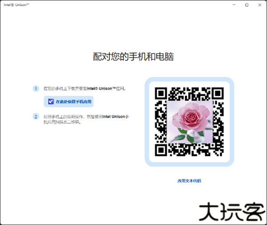Click the step 2 instruction text about scanning the QR code
267x225 pixels.
coord(86,119)
